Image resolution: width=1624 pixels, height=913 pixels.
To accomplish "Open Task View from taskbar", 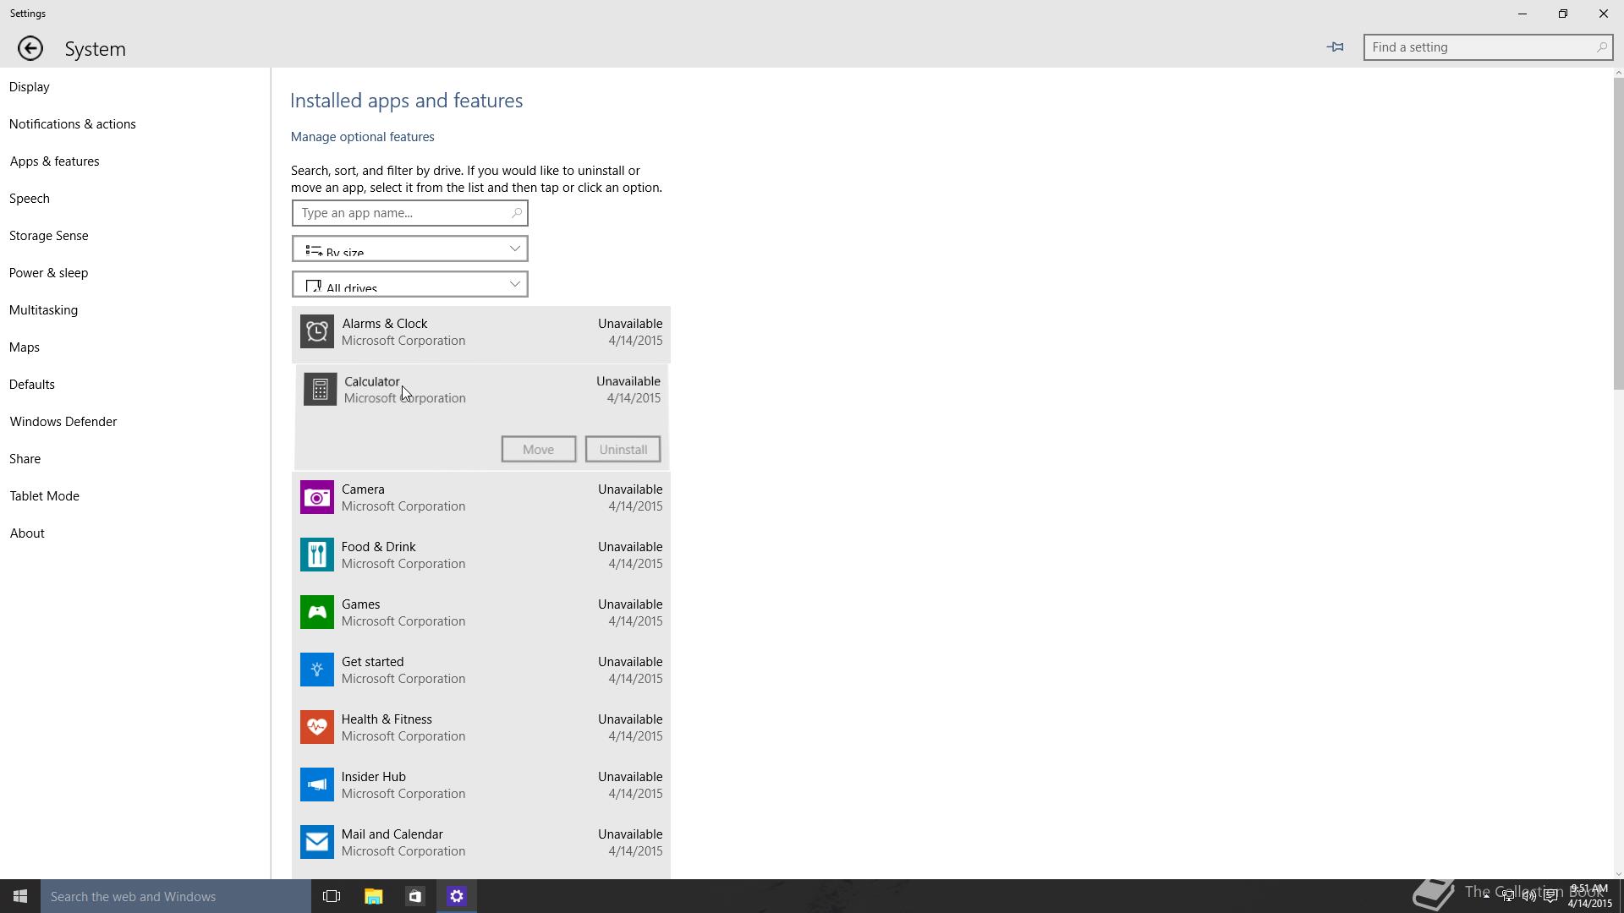I will pyautogui.click(x=332, y=896).
